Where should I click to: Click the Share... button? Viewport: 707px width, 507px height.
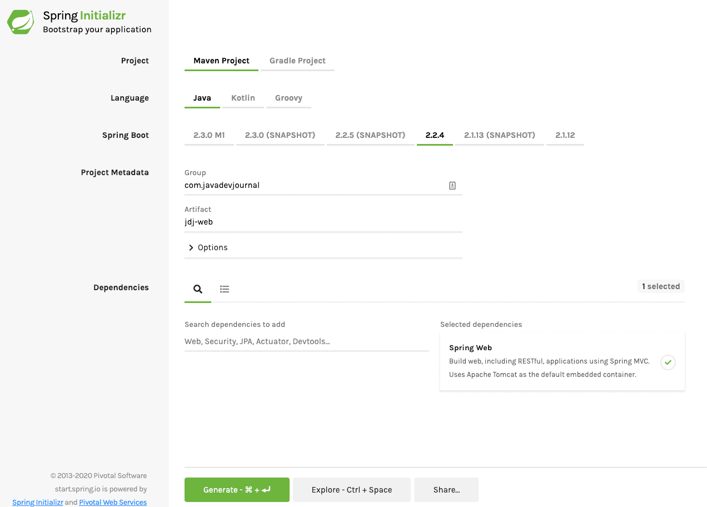tap(446, 490)
